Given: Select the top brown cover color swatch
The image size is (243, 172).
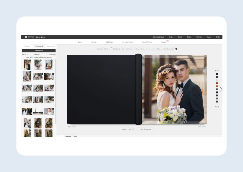Looking at the screenshot, I should 217,83.
